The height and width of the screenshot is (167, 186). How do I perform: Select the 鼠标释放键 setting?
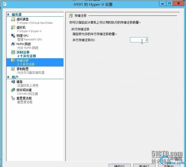[x=35, y=92]
